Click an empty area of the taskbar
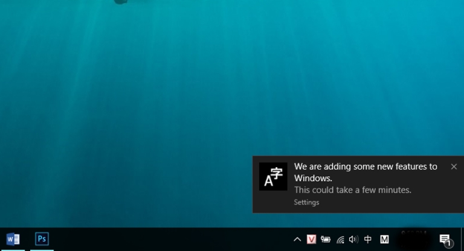 coord(169,239)
